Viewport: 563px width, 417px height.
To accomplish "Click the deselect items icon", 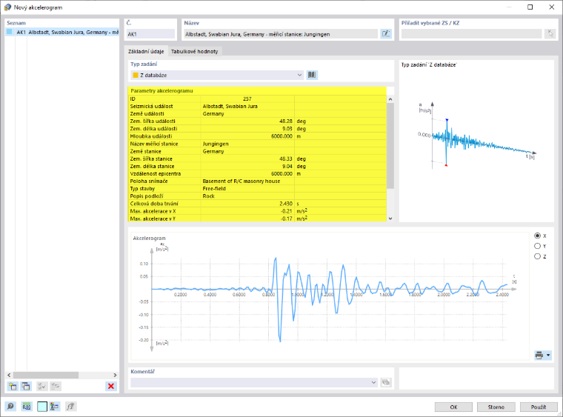I will pyautogui.click(x=56, y=386).
